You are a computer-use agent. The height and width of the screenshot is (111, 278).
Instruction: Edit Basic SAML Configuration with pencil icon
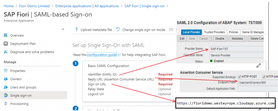259,66
